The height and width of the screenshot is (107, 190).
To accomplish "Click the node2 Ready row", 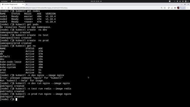I will [x=28, y=19].
